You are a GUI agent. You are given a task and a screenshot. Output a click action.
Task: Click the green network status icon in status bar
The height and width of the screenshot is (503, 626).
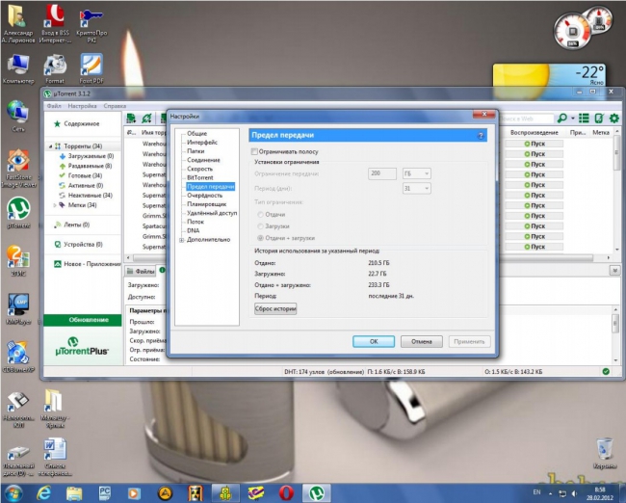[x=606, y=372]
